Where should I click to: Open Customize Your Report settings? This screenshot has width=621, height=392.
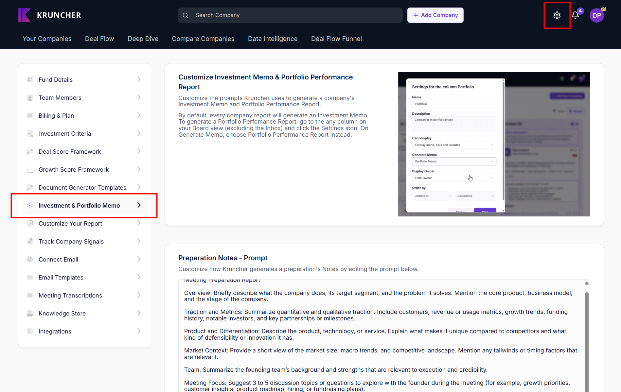[70, 224]
